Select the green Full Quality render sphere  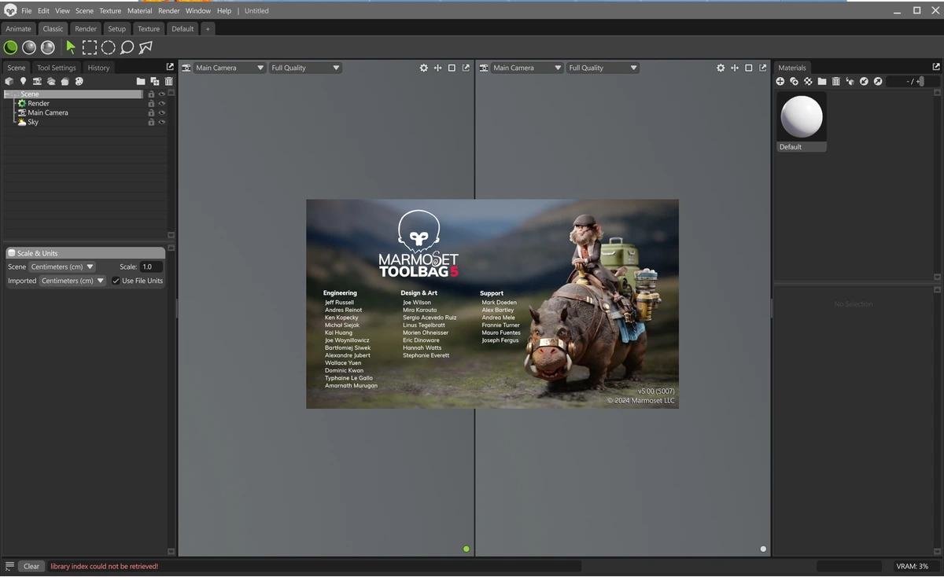pyautogui.click(x=11, y=48)
